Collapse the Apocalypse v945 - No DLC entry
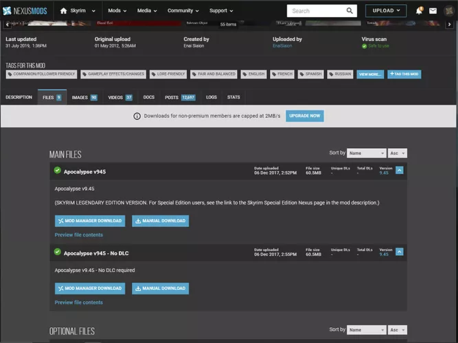This screenshot has height=343, width=458. (x=399, y=252)
